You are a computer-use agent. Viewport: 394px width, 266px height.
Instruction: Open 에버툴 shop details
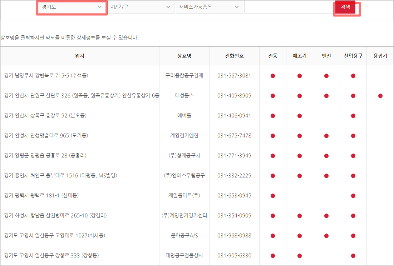(x=184, y=115)
